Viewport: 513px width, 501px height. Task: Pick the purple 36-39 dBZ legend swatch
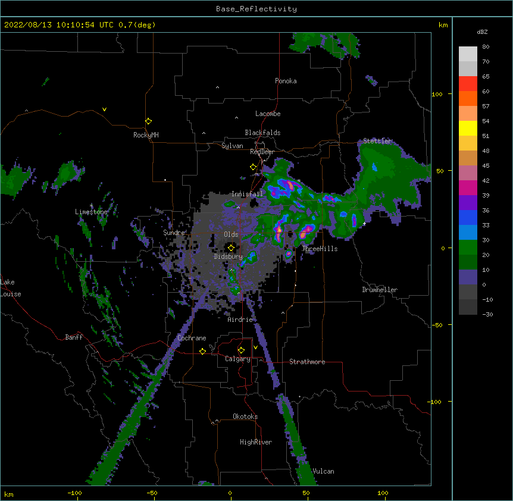(x=468, y=203)
